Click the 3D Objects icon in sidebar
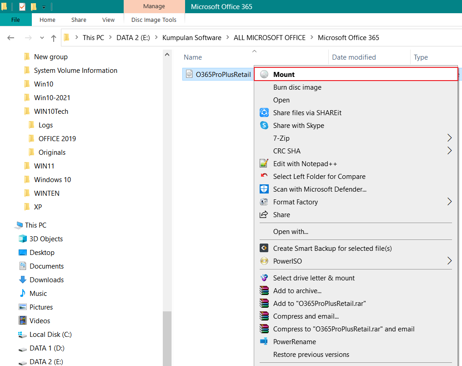 [x=23, y=239]
